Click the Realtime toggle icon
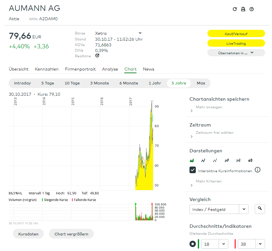 tap(97, 56)
